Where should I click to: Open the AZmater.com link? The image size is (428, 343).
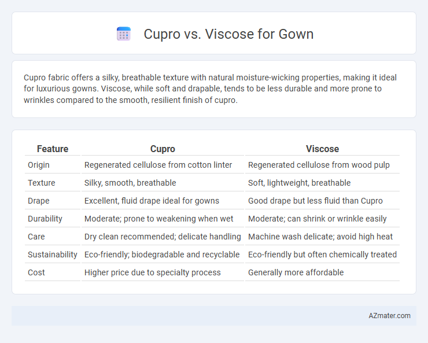[389, 316]
